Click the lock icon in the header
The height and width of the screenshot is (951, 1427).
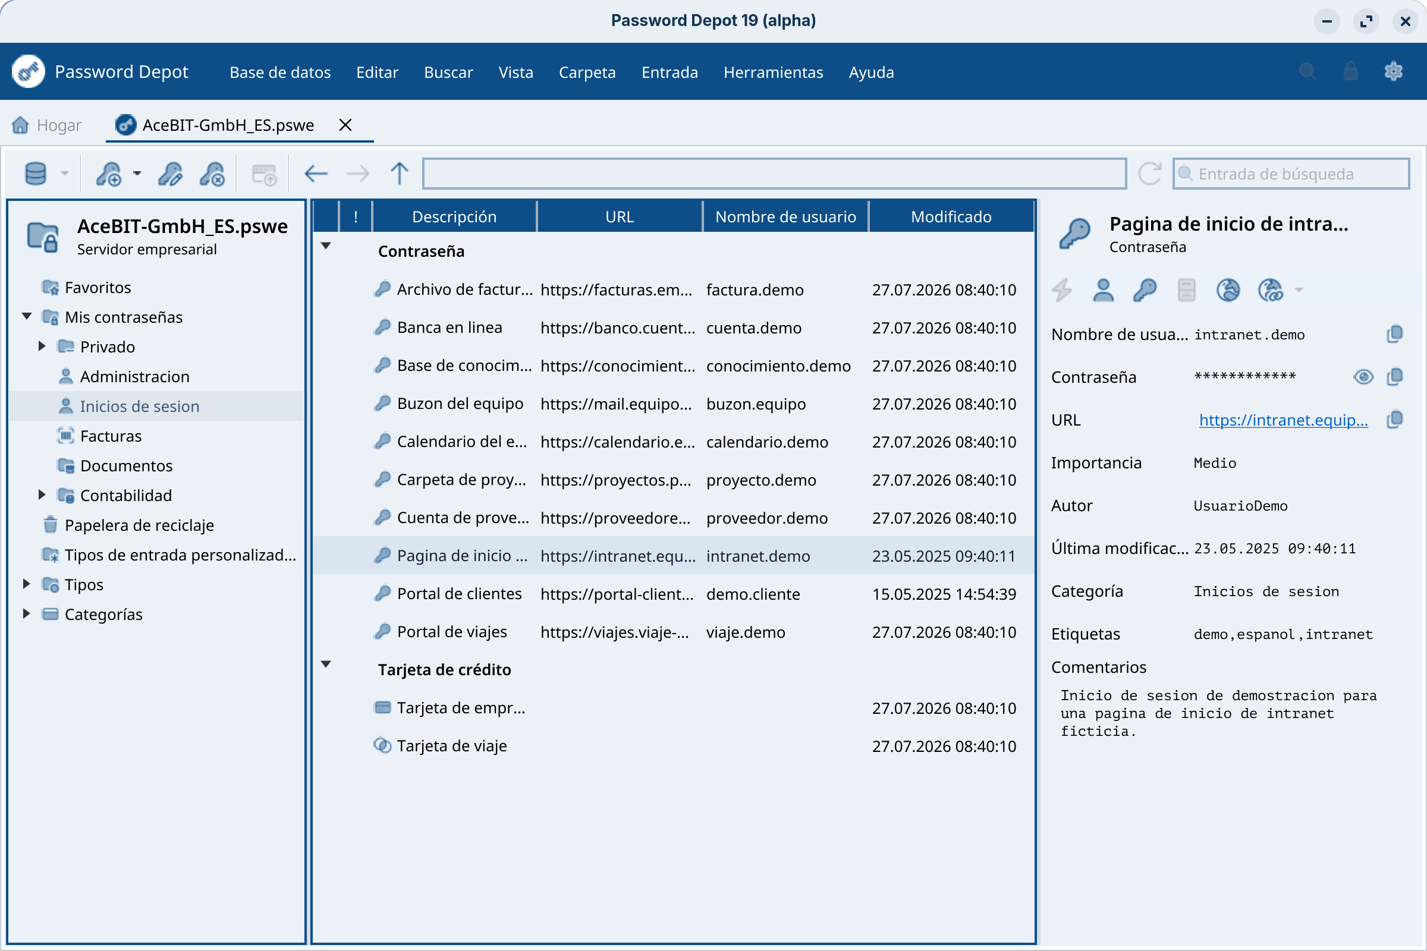(1350, 71)
